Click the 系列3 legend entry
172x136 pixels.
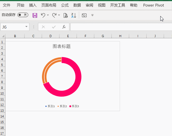coord(74,106)
